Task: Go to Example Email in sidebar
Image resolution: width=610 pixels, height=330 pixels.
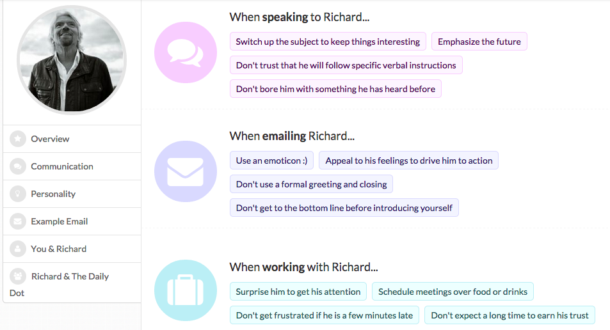Action: coord(60,221)
